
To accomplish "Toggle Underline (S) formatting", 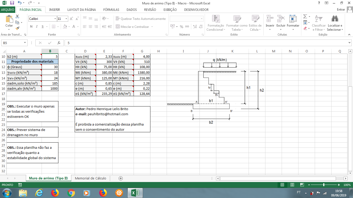I will point(43,27).
